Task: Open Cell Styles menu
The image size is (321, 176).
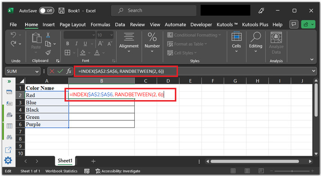Action: pos(182,53)
